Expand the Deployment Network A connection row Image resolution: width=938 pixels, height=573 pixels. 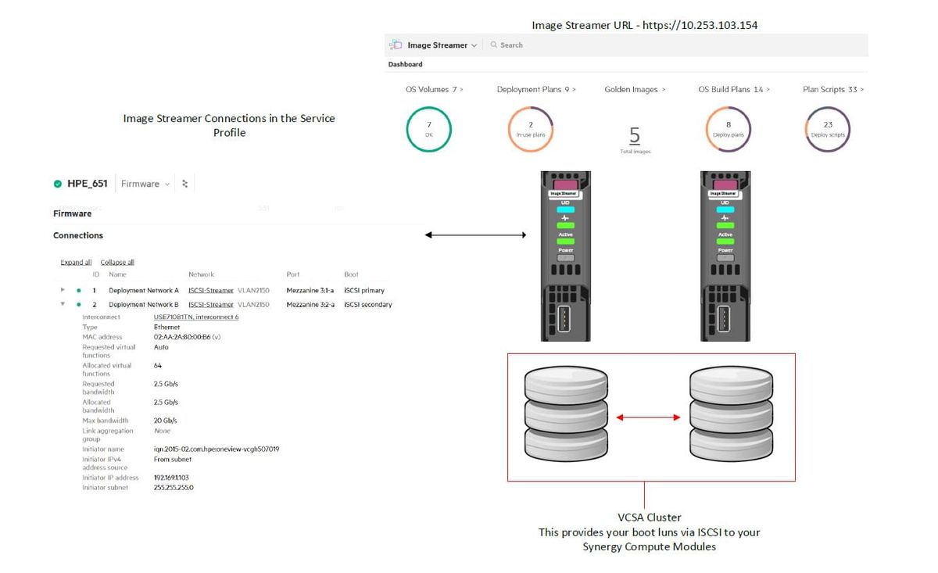click(x=63, y=290)
